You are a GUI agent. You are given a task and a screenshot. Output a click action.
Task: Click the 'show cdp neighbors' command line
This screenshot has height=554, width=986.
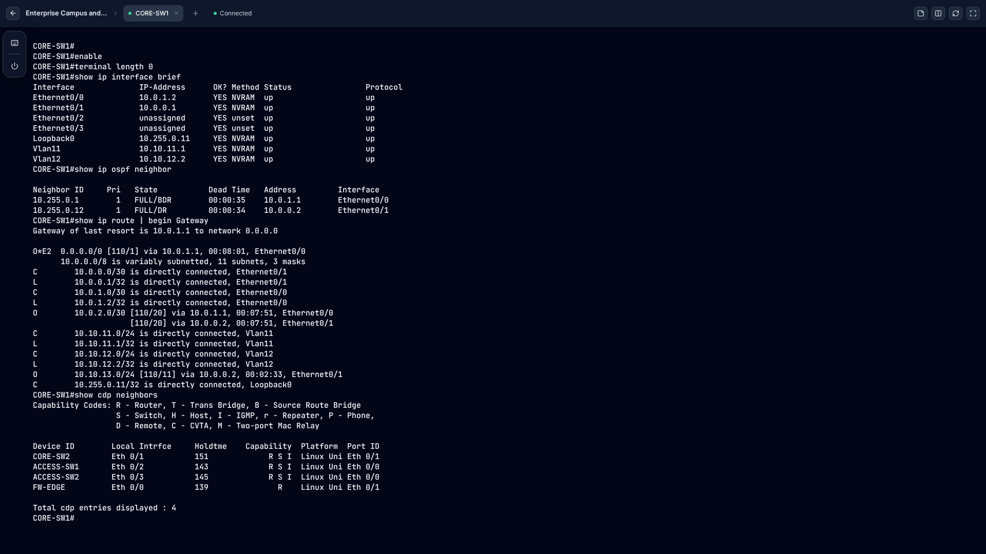point(95,395)
